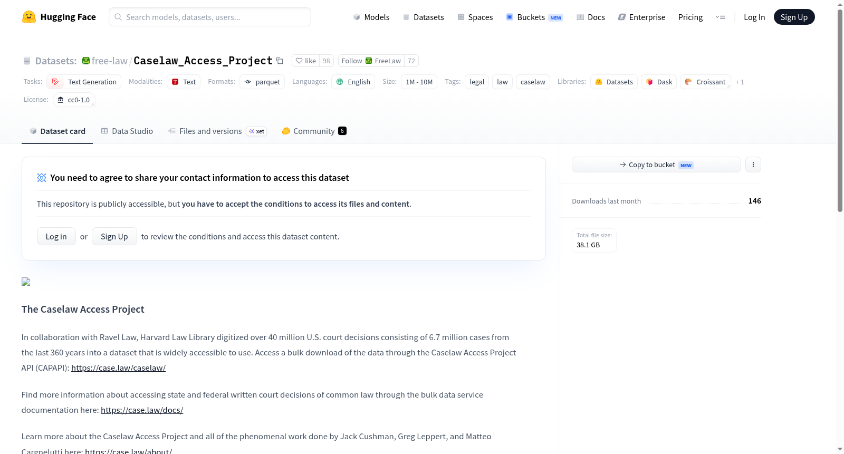This screenshot has width=844, height=454.
Task: Open the Croissant library dropdown tag
Action: [x=705, y=82]
